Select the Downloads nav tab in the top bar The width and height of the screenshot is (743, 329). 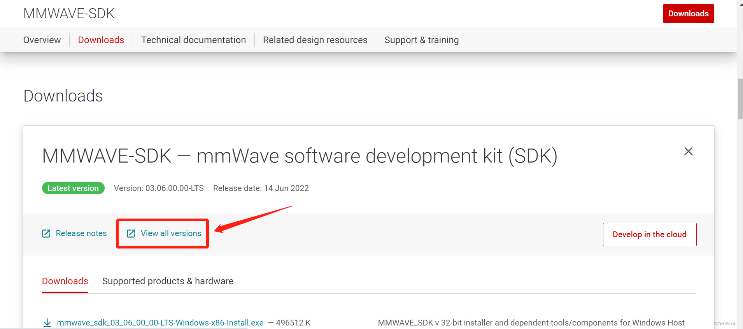pyautogui.click(x=101, y=40)
